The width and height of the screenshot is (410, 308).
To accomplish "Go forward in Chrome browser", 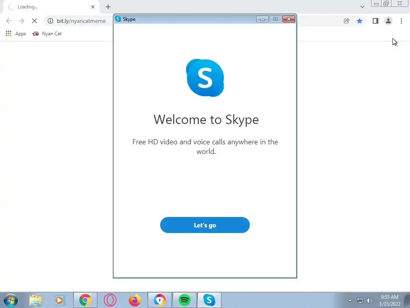I will click(x=22, y=21).
